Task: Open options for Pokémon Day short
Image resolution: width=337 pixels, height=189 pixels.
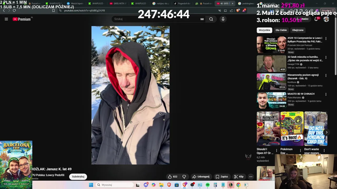Action: [x=300, y=151]
